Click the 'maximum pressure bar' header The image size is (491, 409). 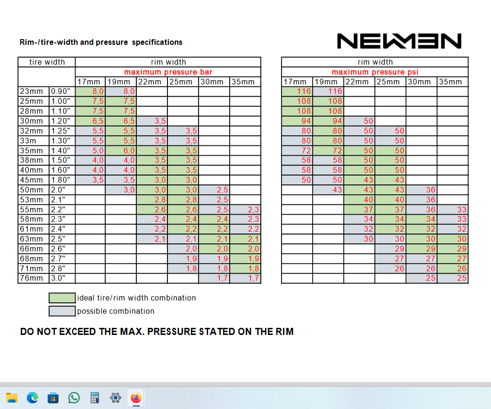(168, 72)
